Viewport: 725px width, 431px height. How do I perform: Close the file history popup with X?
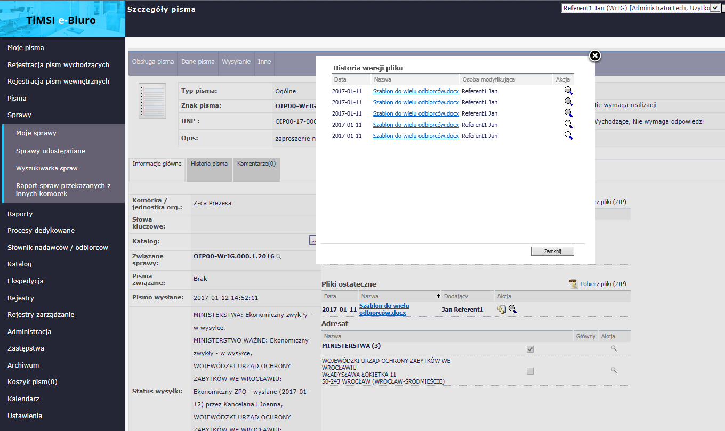tap(595, 56)
